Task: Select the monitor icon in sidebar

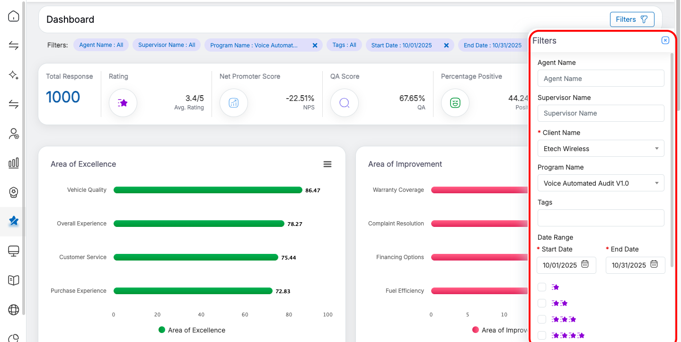Action: (x=14, y=251)
